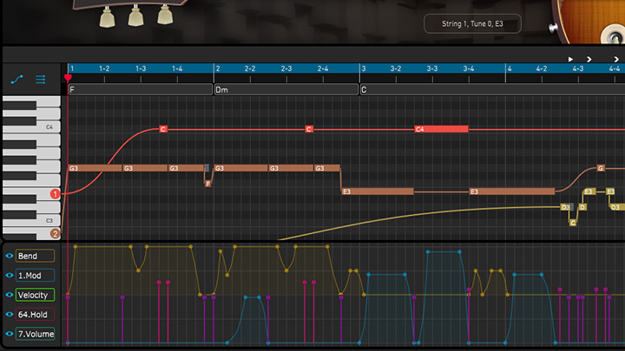This screenshot has width=625, height=351.
Task: Toggle the Velocity lane eye icon
Action: click(10, 296)
